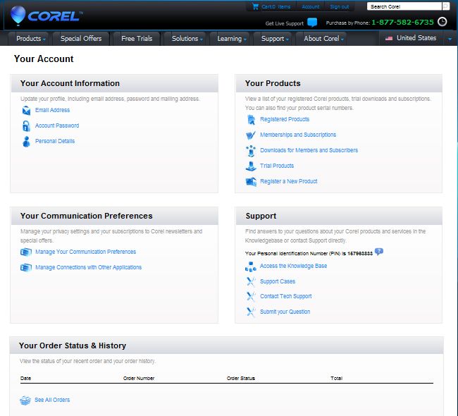The height and width of the screenshot is (416, 458).
Task: Open Account Password link
Action: click(x=57, y=126)
